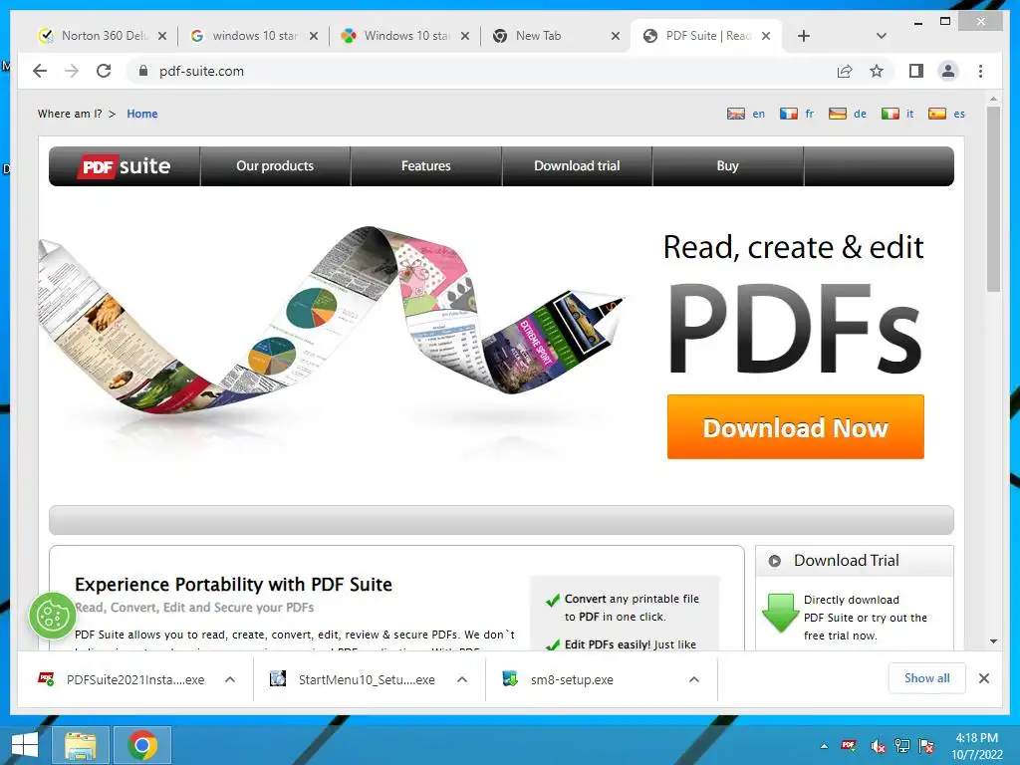Screen dimensions: 1020x765
Task: Bookmark this page with the star icon
Action: pyautogui.click(x=877, y=71)
